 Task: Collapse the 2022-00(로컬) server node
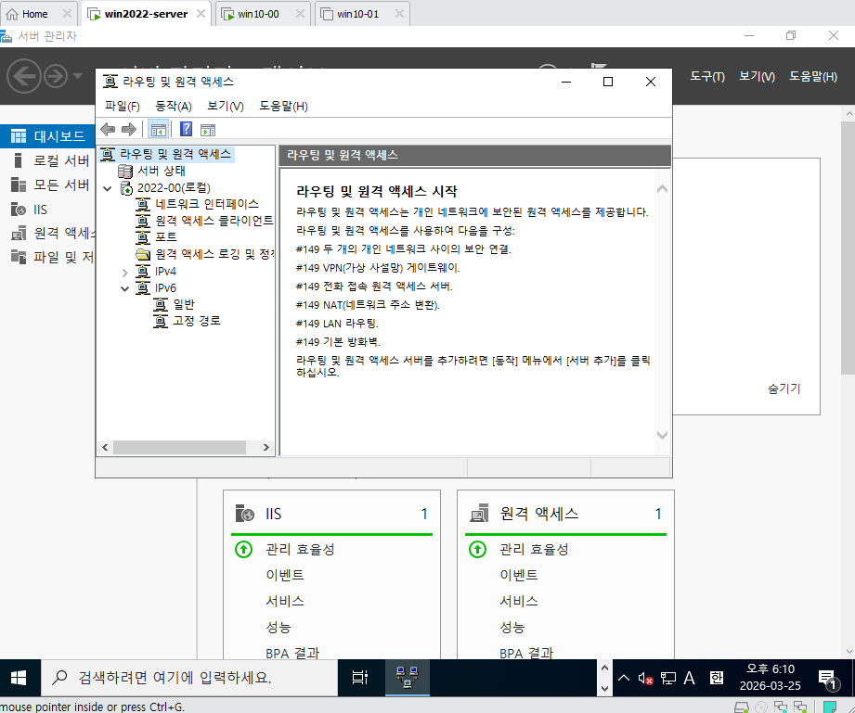click(108, 188)
